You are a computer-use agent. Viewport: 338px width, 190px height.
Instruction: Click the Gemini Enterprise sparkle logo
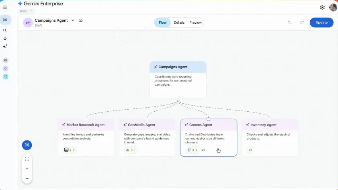(x=20, y=4)
